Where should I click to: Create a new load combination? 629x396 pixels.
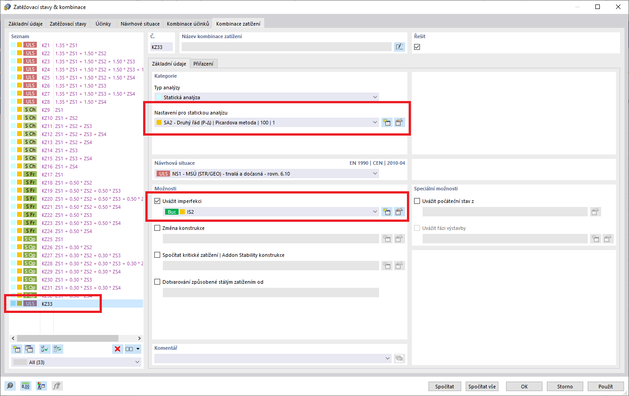(17, 349)
